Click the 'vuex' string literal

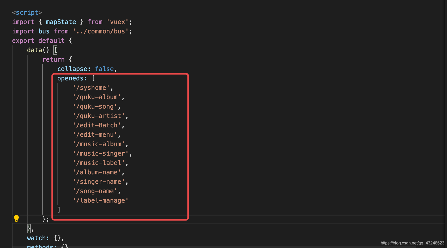(x=118, y=22)
